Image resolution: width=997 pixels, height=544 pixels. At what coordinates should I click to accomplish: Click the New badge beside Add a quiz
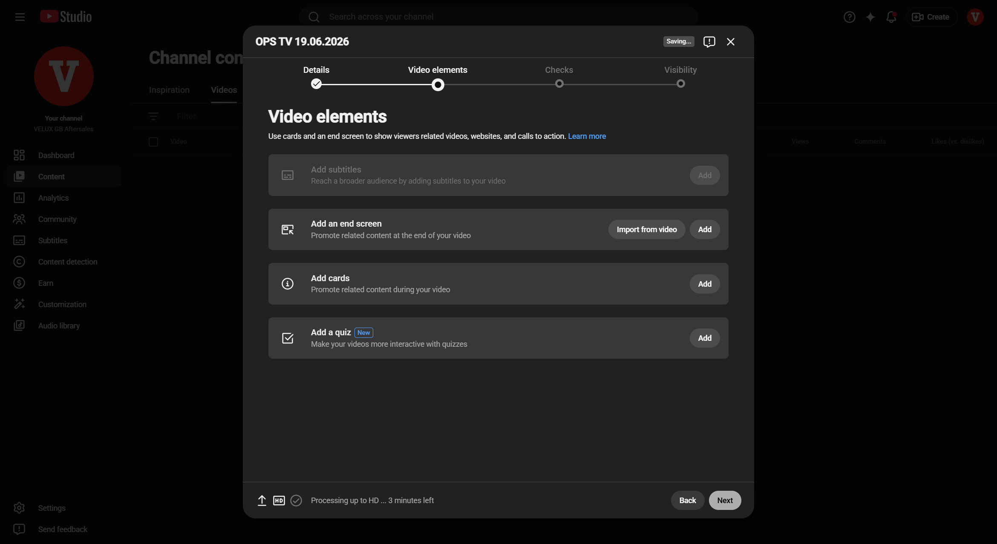pyautogui.click(x=364, y=333)
